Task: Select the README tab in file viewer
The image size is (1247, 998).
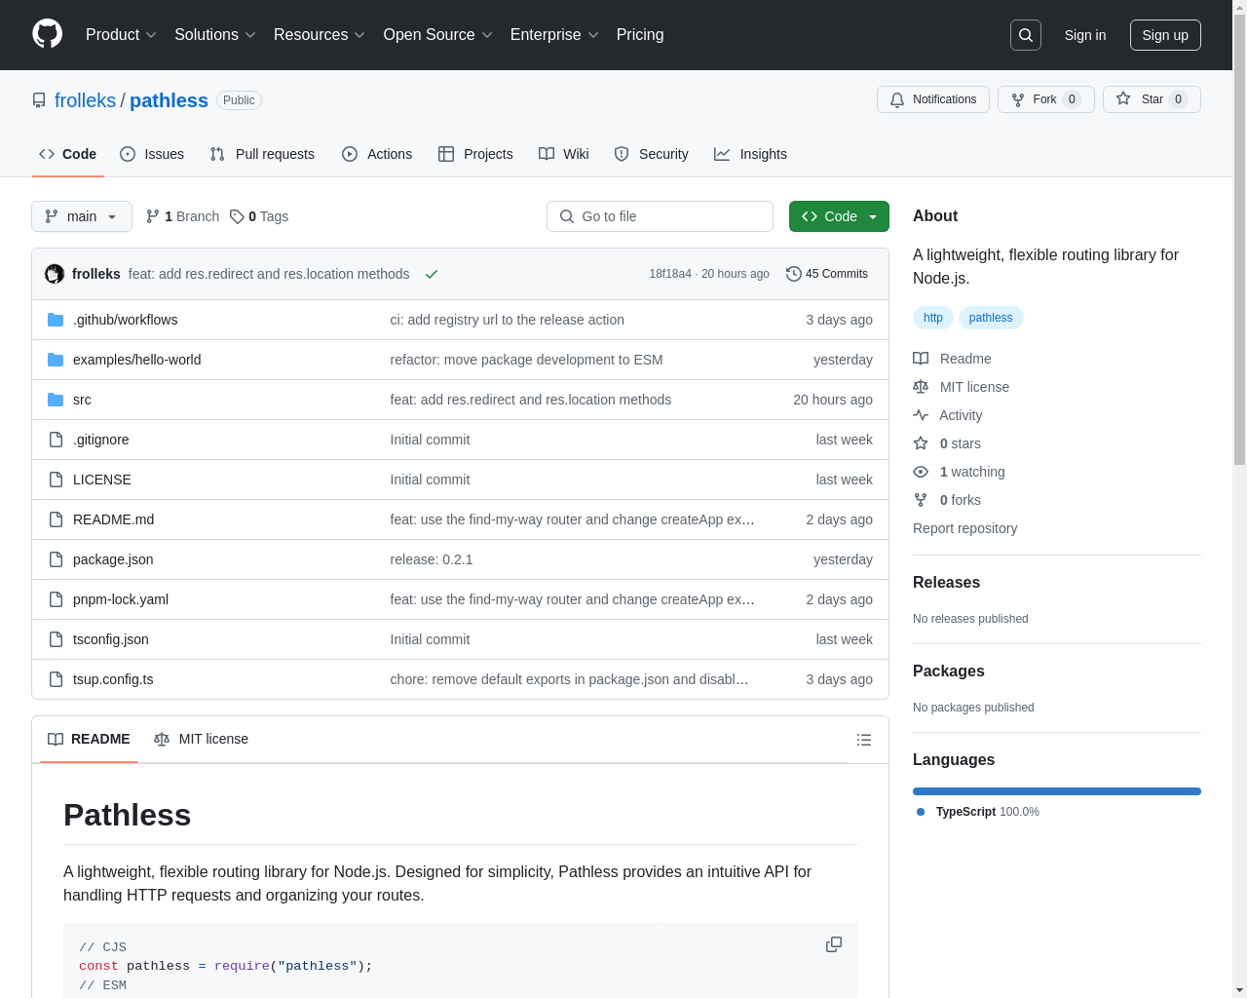Action: [89, 739]
